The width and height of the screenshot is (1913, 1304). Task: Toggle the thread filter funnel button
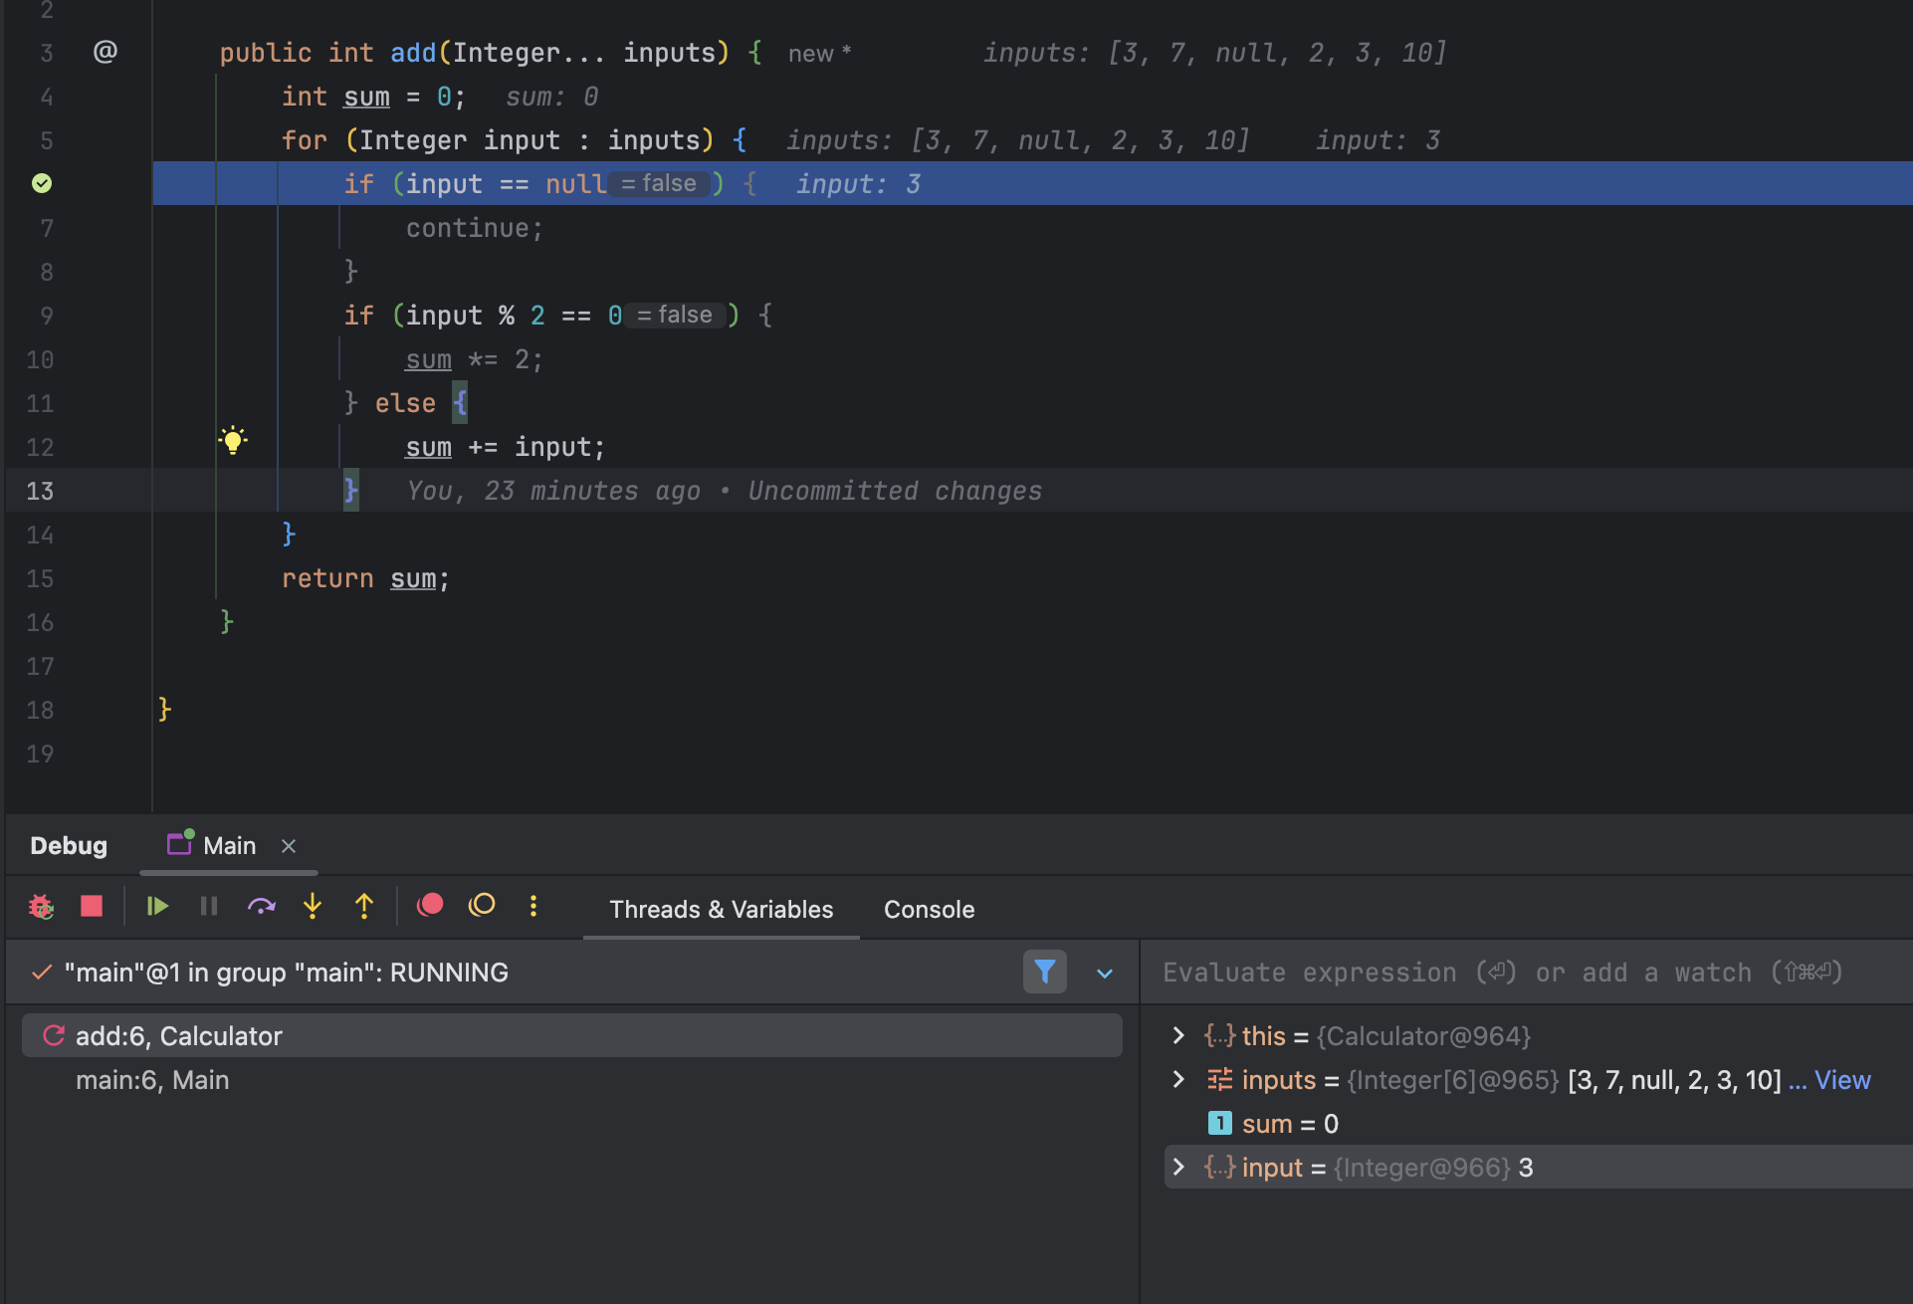click(1044, 972)
